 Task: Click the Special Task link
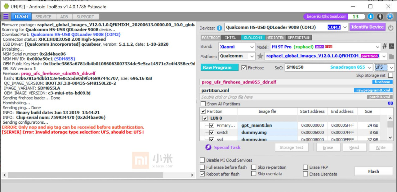(227, 148)
